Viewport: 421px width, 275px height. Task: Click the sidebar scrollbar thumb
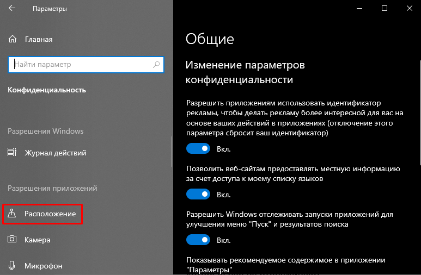click(x=172, y=152)
